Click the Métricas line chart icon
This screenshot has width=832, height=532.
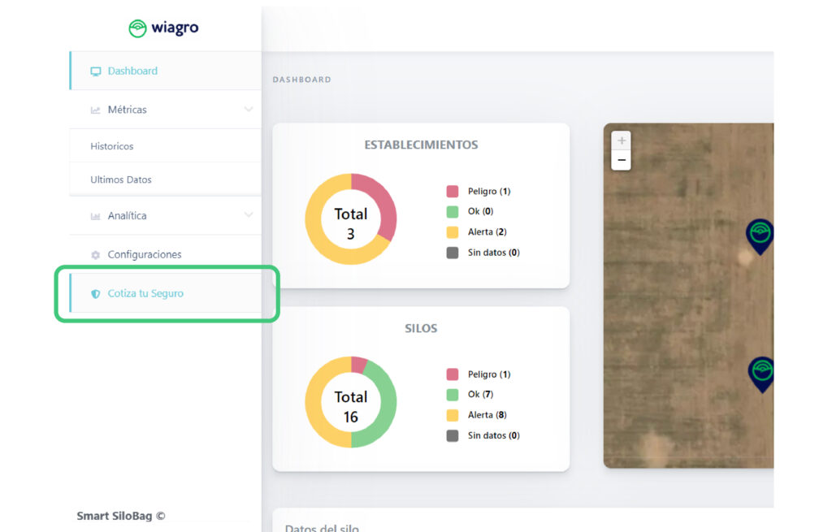96,110
